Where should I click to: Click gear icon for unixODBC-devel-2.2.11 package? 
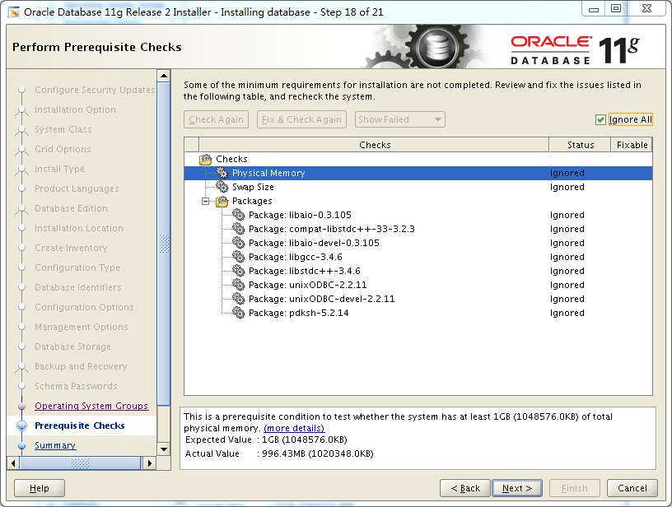point(238,299)
